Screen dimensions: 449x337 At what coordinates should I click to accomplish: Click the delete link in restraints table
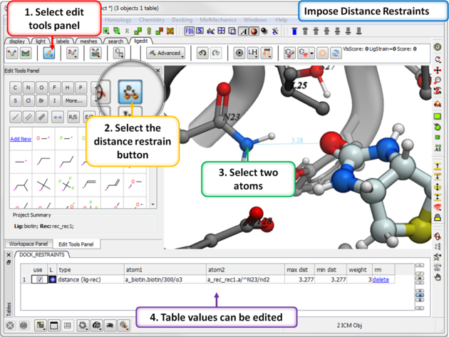click(x=381, y=280)
